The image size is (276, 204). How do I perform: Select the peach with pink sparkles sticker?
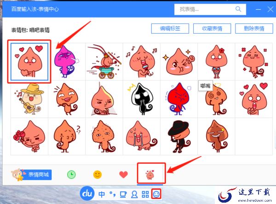coord(253,62)
